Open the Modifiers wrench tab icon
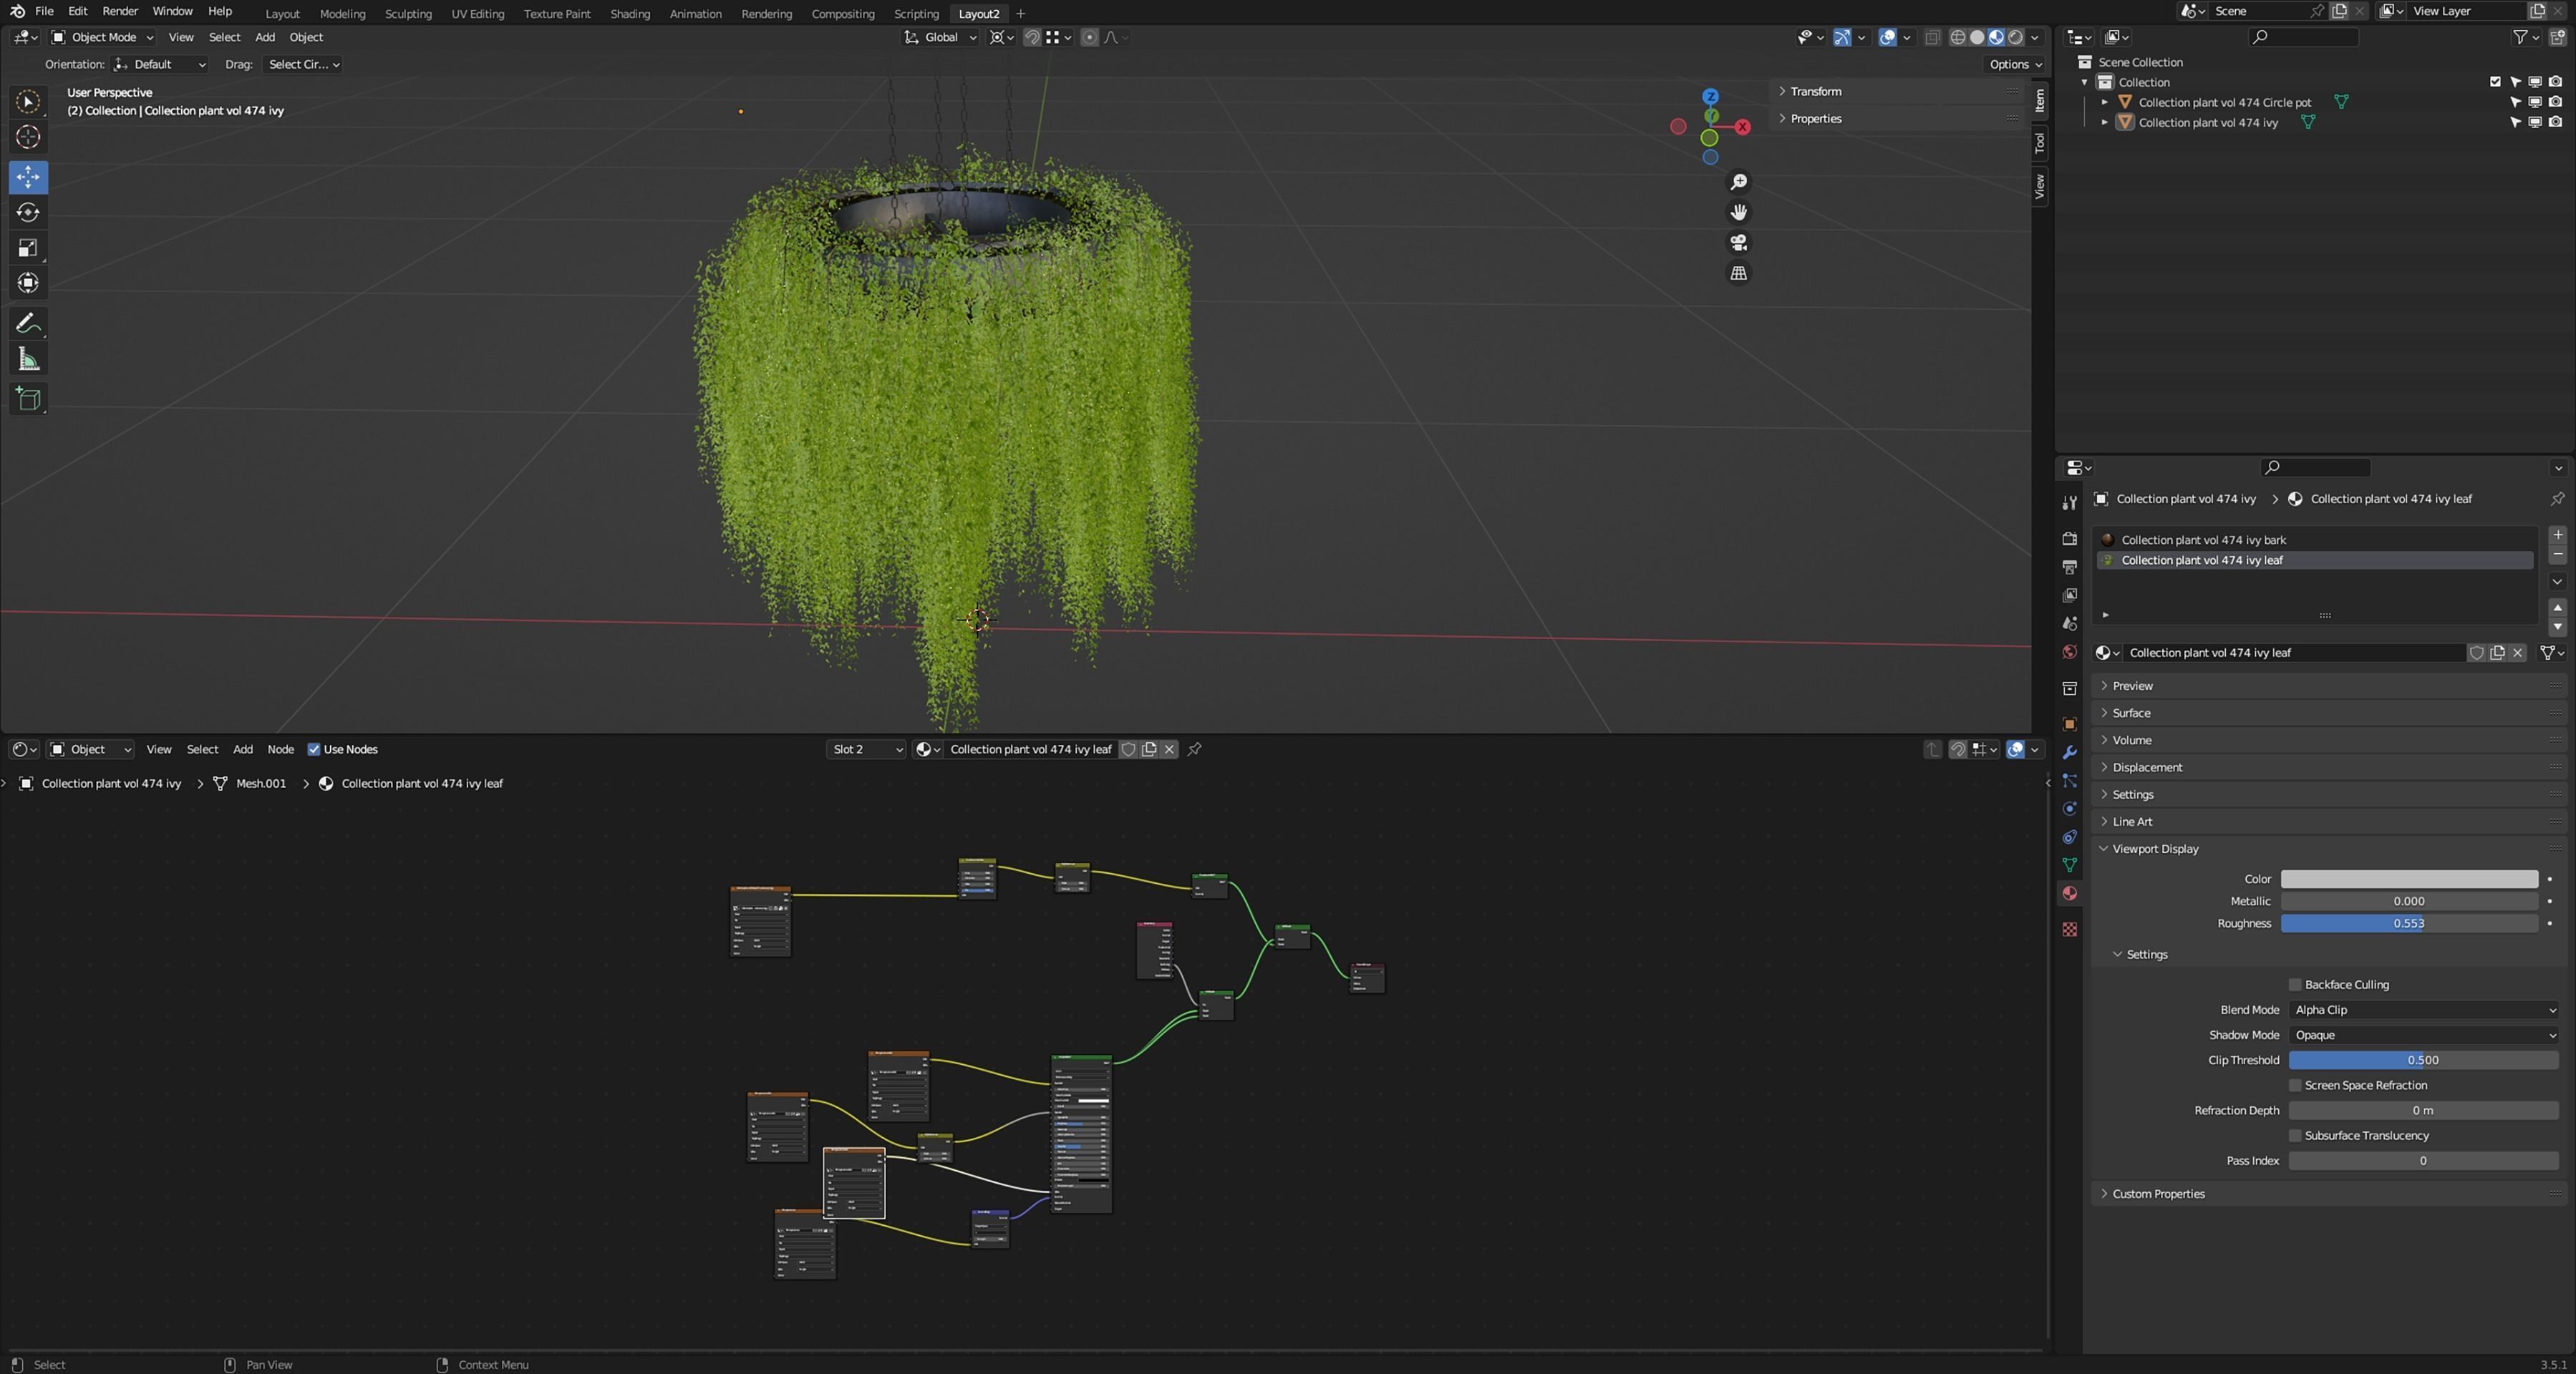 (2069, 751)
